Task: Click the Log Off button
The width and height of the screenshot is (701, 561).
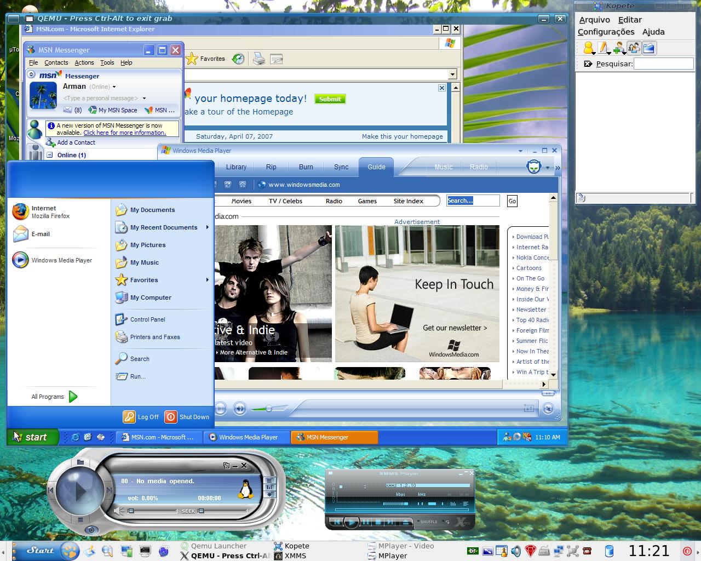Action: click(x=141, y=417)
